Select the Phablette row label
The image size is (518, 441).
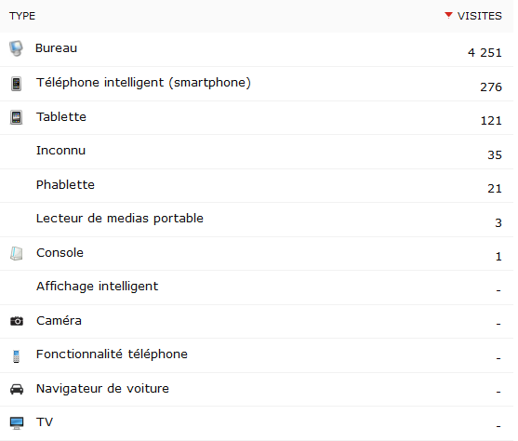click(65, 185)
